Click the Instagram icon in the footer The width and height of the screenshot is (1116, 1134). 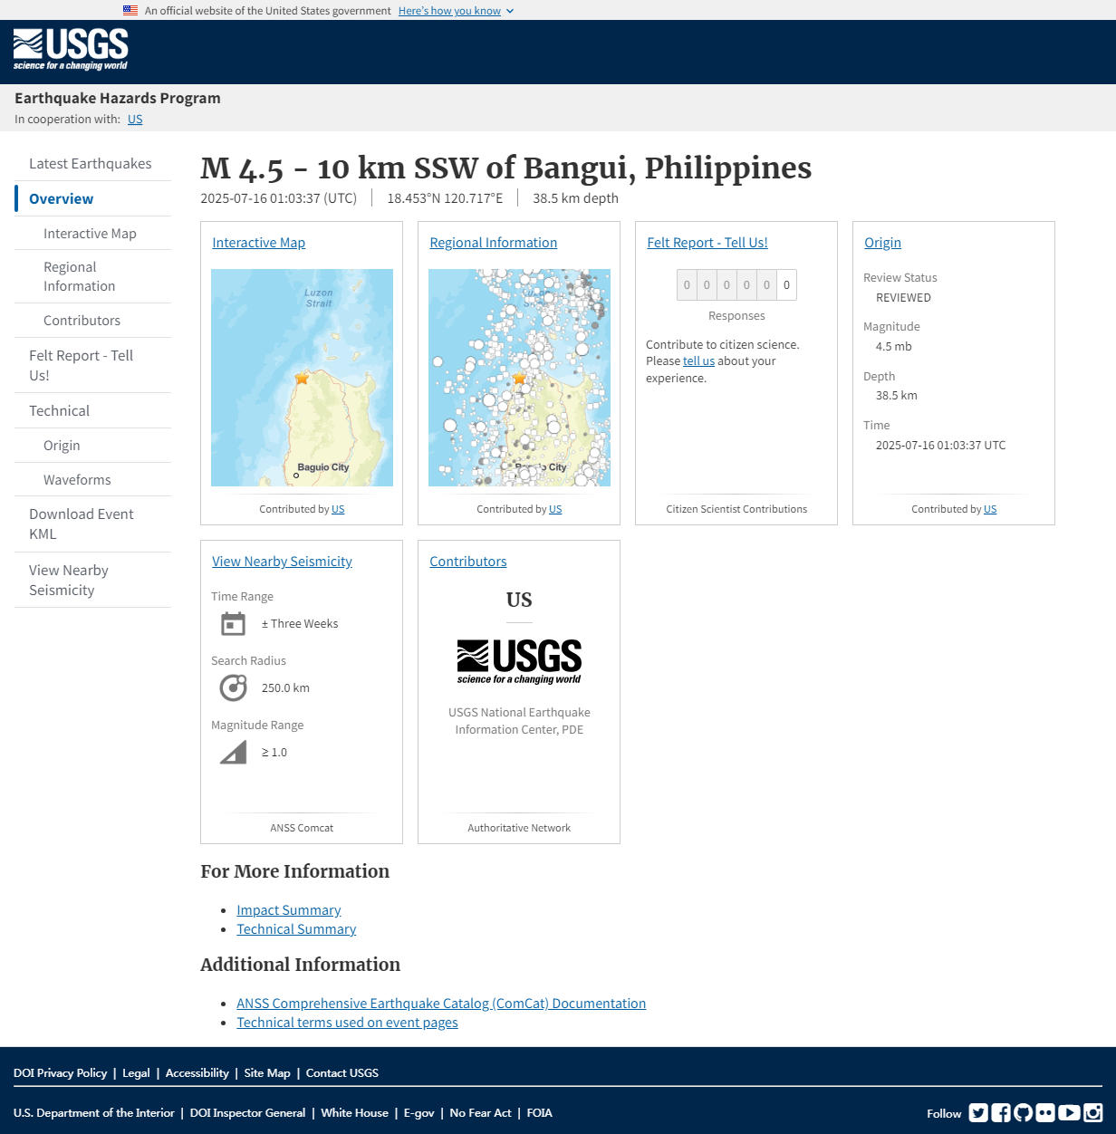[x=1092, y=1113]
